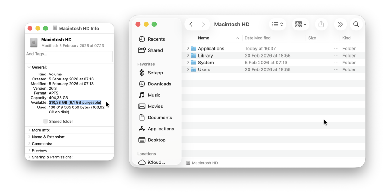Expand the Sharing & Permissions section
Screen dimensions: 383x192
click(x=29, y=157)
